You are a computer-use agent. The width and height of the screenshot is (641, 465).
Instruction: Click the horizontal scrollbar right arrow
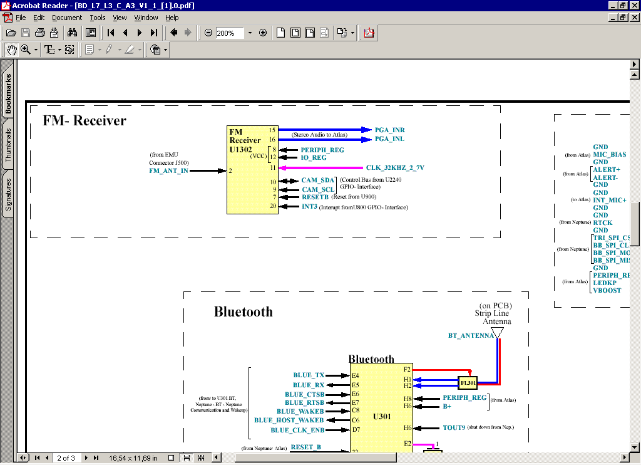pos(624,457)
